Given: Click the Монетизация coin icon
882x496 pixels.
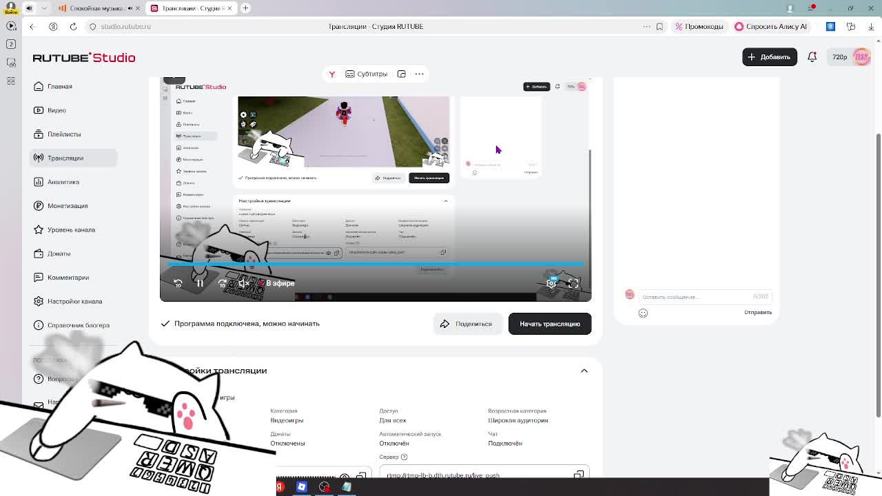Looking at the screenshot, I should pyautogui.click(x=39, y=206).
